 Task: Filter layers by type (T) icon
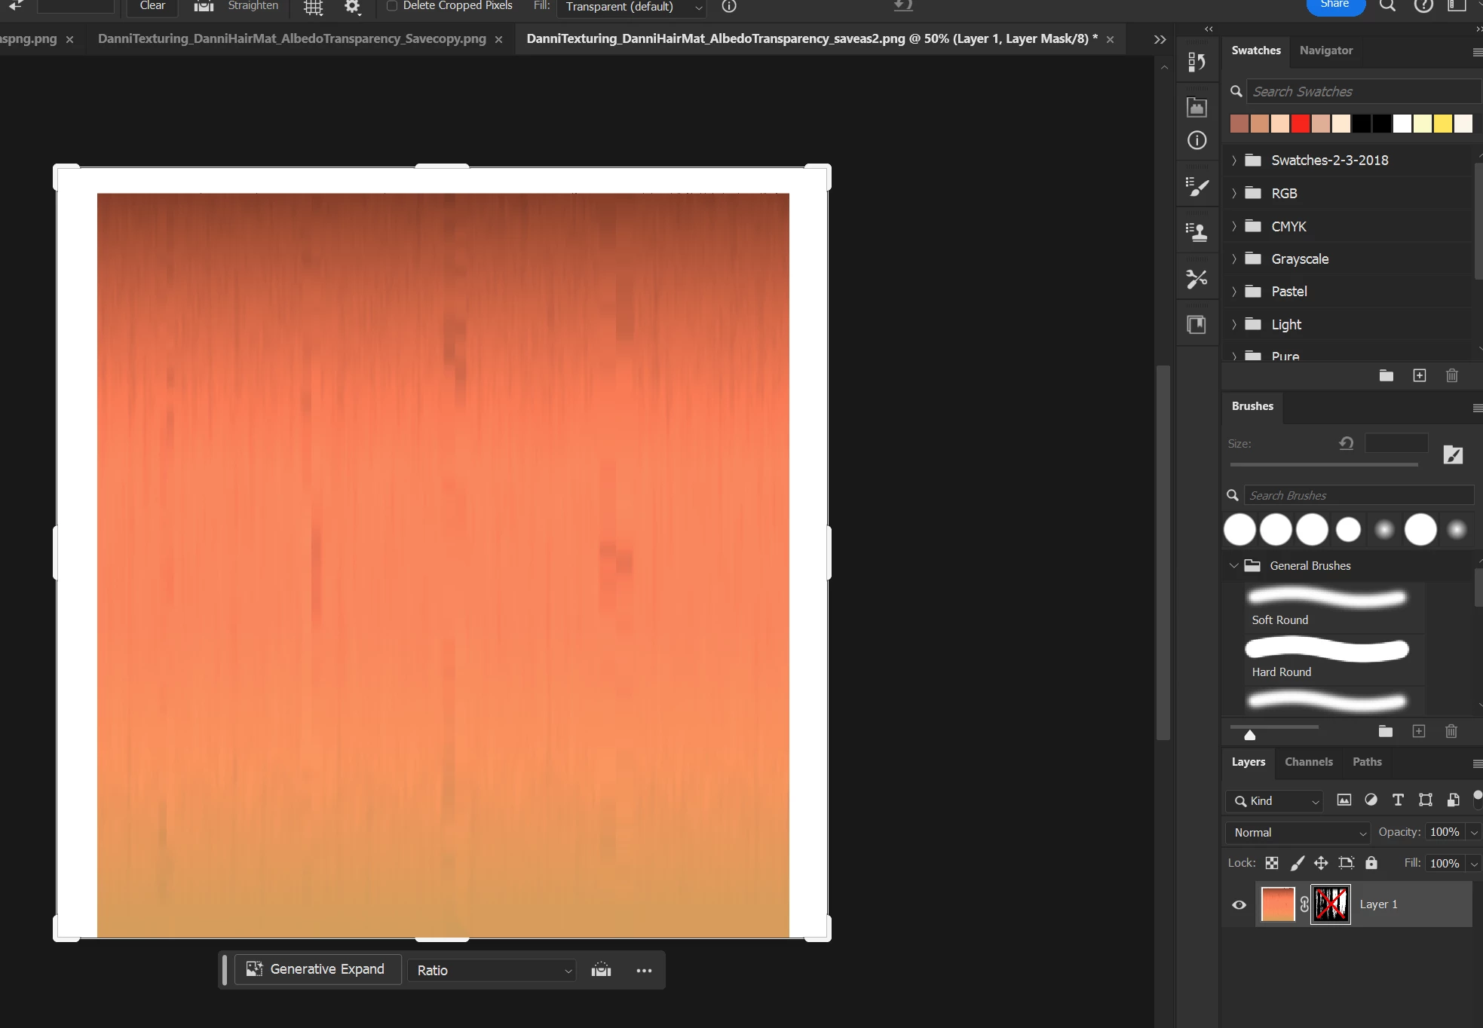(1398, 800)
